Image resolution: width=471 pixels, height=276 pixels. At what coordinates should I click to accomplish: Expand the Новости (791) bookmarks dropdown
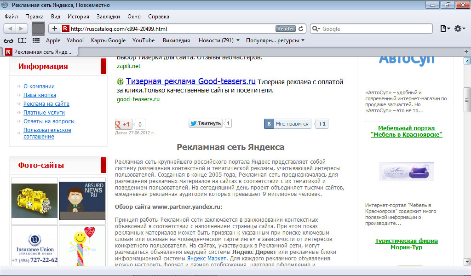(x=219, y=40)
